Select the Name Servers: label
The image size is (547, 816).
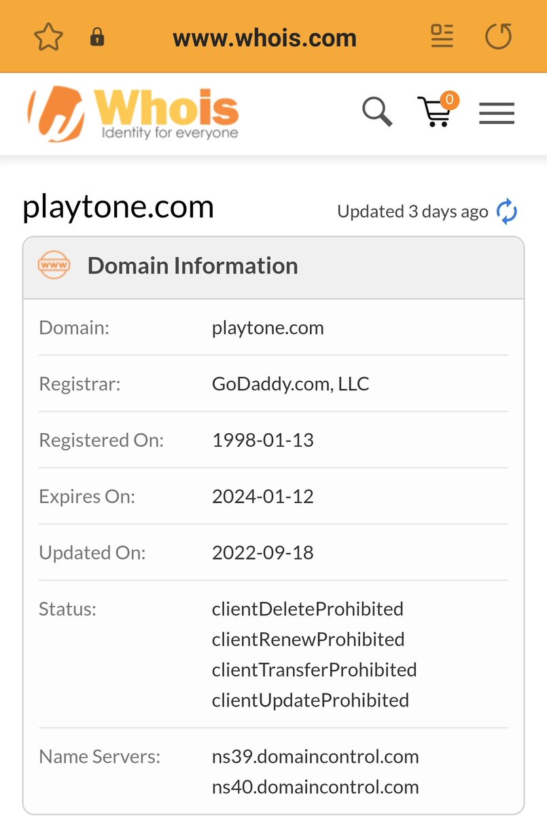click(99, 756)
